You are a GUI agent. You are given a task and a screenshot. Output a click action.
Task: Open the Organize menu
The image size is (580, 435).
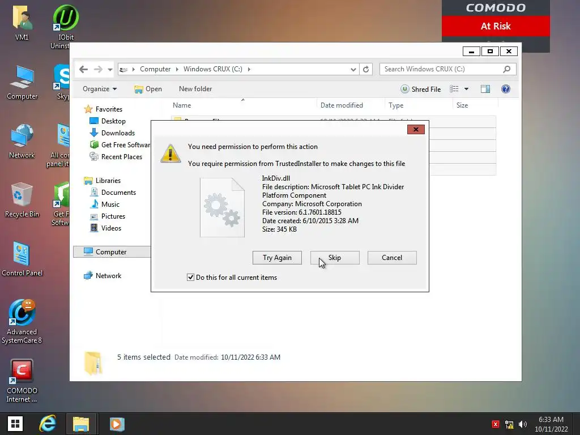tap(100, 89)
